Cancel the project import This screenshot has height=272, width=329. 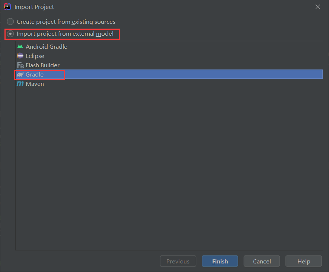click(x=262, y=261)
